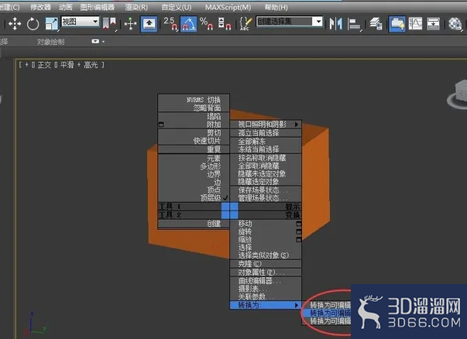This screenshot has height=339, width=467.
Task: Open the 渲染(R) menu
Action: 136,7
